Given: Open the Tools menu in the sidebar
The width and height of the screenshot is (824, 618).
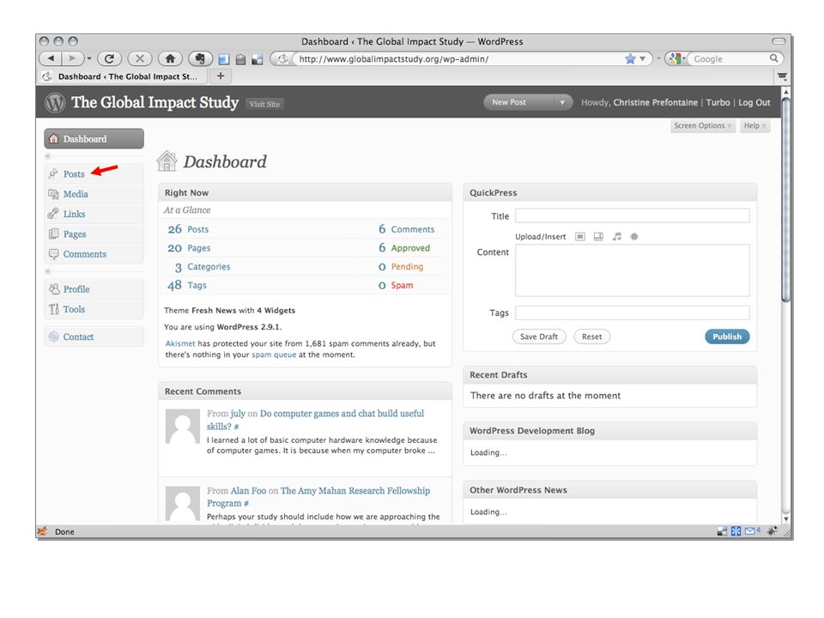Looking at the screenshot, I should (x=74, y=309).
